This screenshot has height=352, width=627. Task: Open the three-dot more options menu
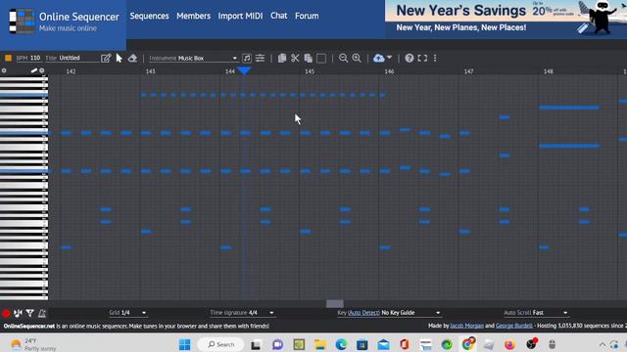[435, 59]
